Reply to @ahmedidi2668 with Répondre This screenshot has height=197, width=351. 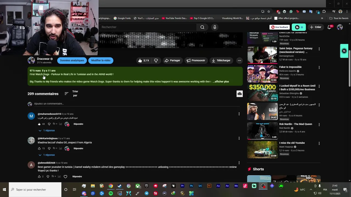(77, 176)
